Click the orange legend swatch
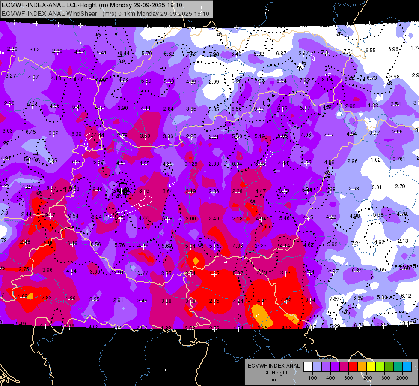Screen dimensions: 419x386 tap(362, 367)
